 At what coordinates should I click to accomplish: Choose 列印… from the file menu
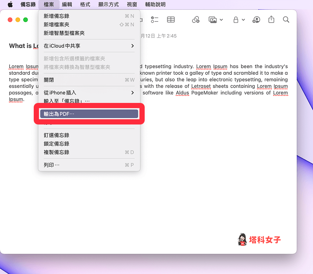[x=51, y=165]
